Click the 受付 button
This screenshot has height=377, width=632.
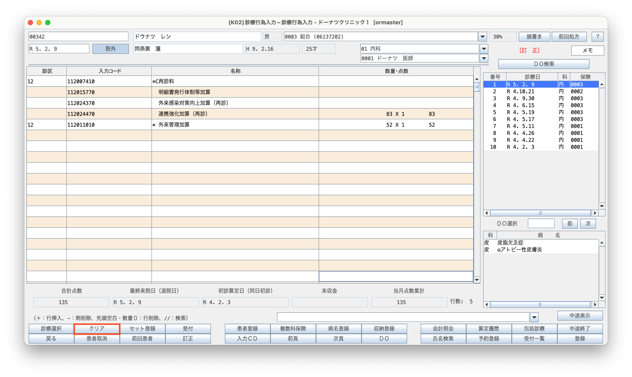click(188, 329)
